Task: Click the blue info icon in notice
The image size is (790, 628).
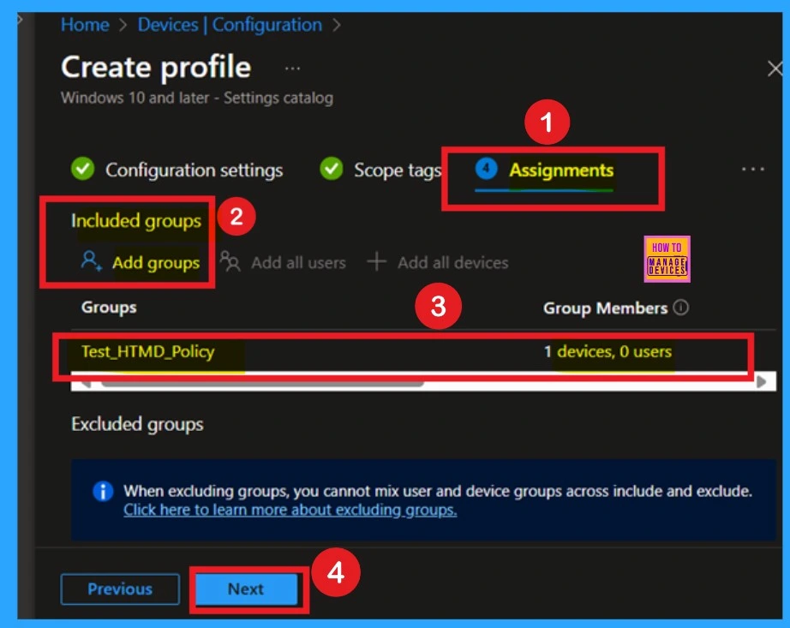Action: pyautogui.click(x=104, y=491)
